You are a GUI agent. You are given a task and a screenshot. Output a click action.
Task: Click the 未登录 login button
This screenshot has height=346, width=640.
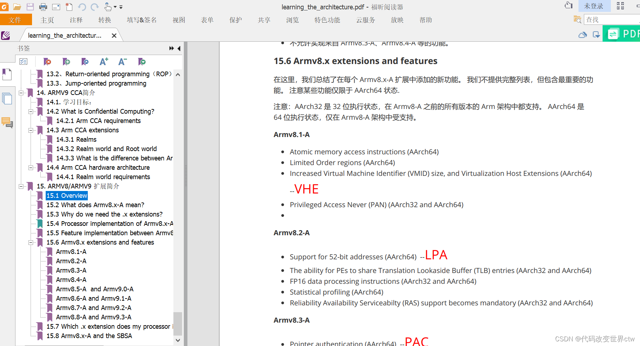coord(594,6)
